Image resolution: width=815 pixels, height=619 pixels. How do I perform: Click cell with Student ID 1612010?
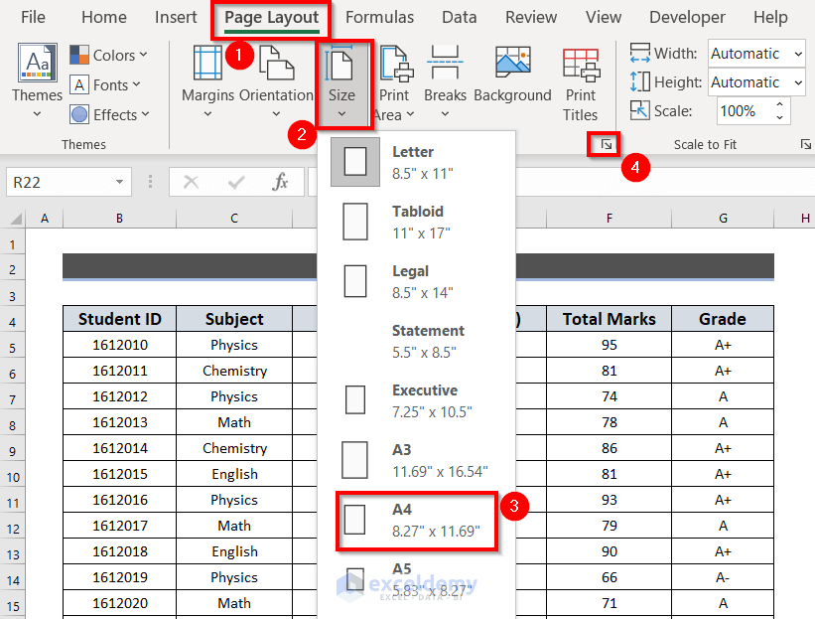[119, 345]
